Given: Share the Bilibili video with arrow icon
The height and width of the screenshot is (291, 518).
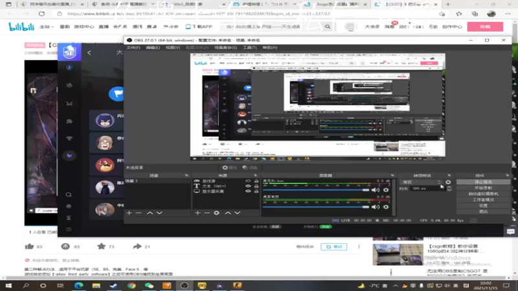Looking at the screenshot, I should pyautogui.click(x=137, y=246).
